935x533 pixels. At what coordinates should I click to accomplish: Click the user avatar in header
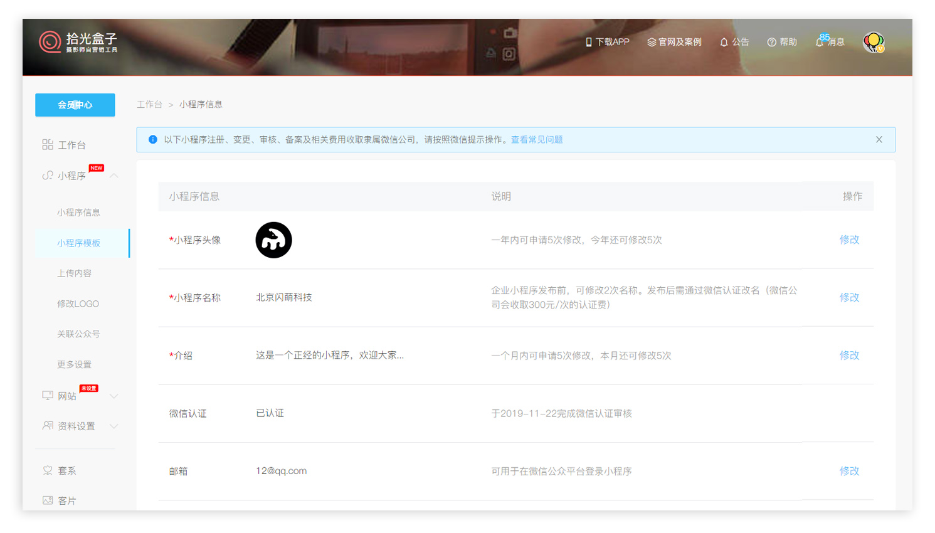[873, 42]
